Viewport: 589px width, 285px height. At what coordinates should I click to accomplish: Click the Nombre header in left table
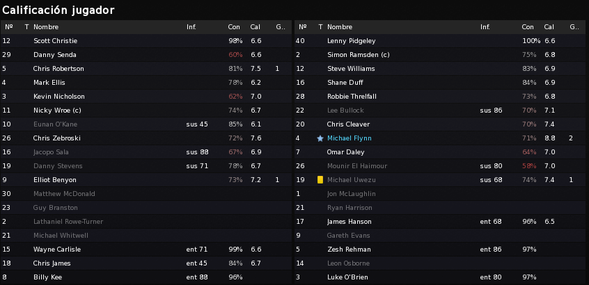click(x=46, y=27)
